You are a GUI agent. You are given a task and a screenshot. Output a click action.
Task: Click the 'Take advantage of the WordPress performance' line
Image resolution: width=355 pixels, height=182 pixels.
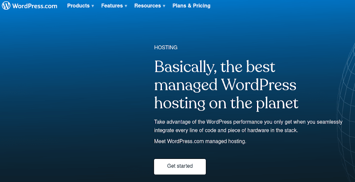click(x=248, y=122)
